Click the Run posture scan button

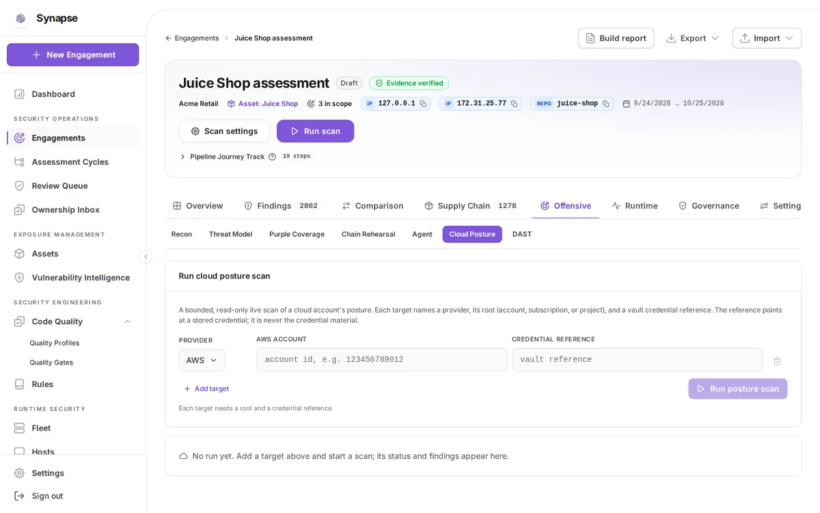pos(738,389)
